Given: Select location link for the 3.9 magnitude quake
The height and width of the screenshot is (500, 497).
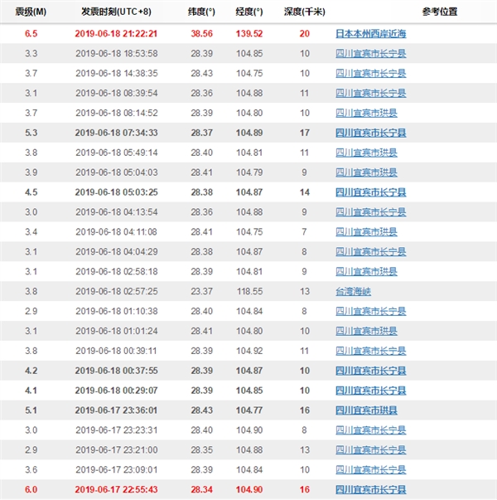Looking at the screenshot, I should [x=365, y=172].
